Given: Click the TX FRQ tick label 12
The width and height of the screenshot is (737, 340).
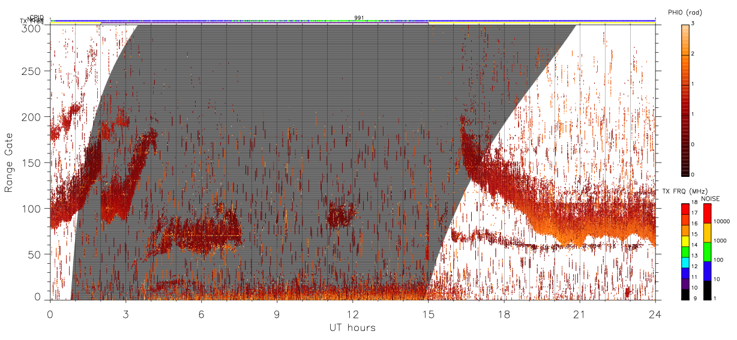Looking at the screenshot, I should pos(694,267).
